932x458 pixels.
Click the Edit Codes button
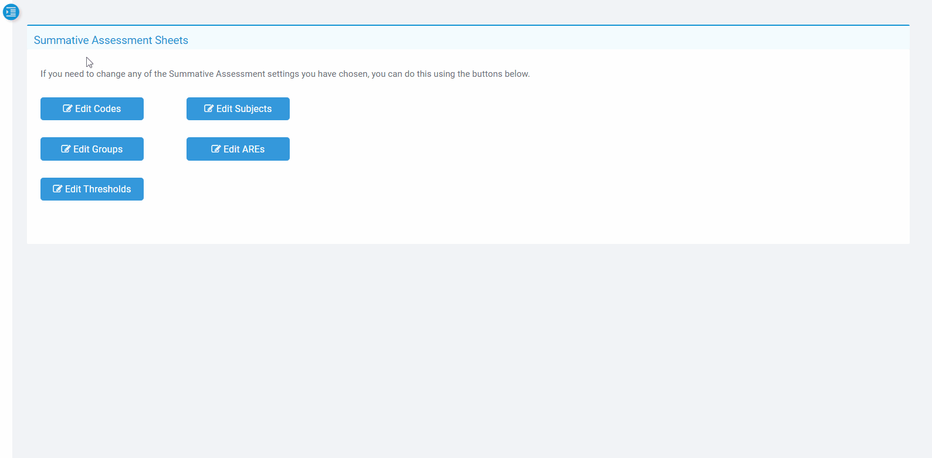click(92, 108)
